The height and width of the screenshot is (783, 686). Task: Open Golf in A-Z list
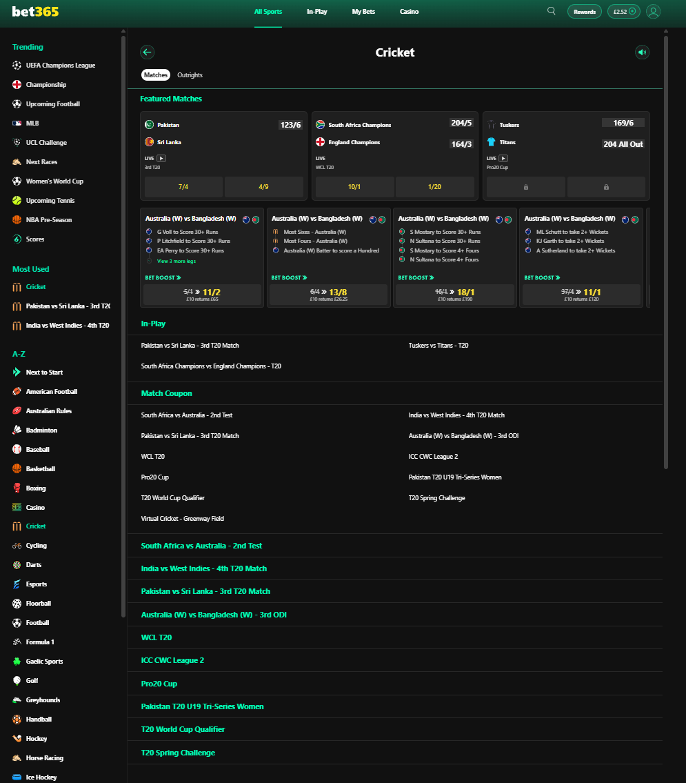pyautogui.click(x=32, y=681)
